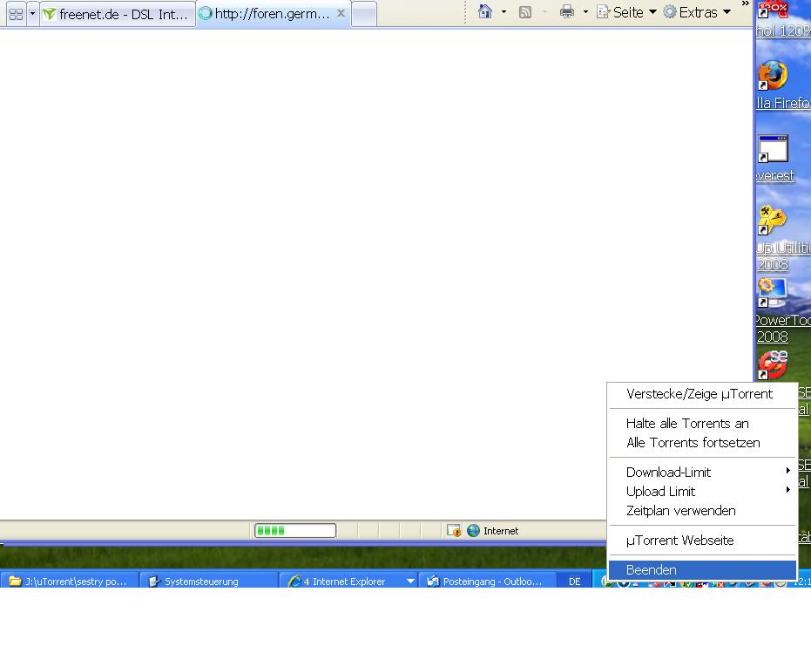Click the Print icon in toolbar

pyautogui.click(x=567, y=12)
